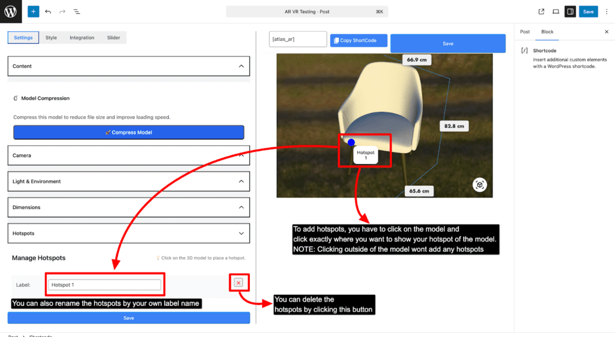Open the block inserter plus button
The image size is (615, 337).
tap(33, 11)
